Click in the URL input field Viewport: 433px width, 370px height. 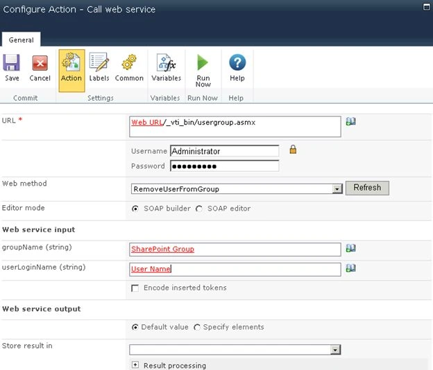coord(235,127)
